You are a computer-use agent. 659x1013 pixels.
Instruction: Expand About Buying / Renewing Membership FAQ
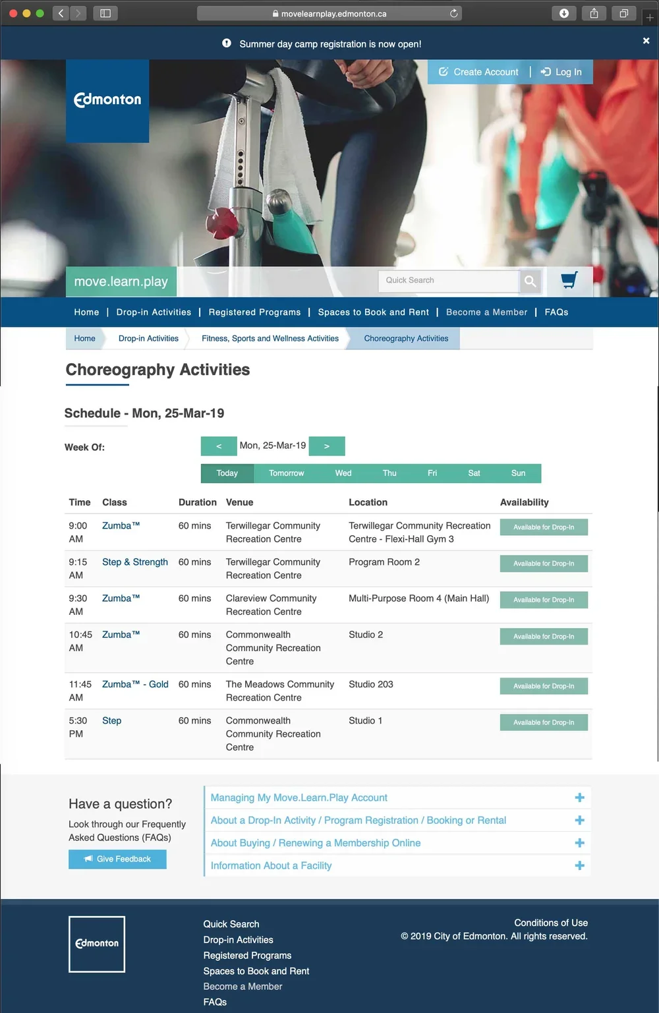point(397,843)
